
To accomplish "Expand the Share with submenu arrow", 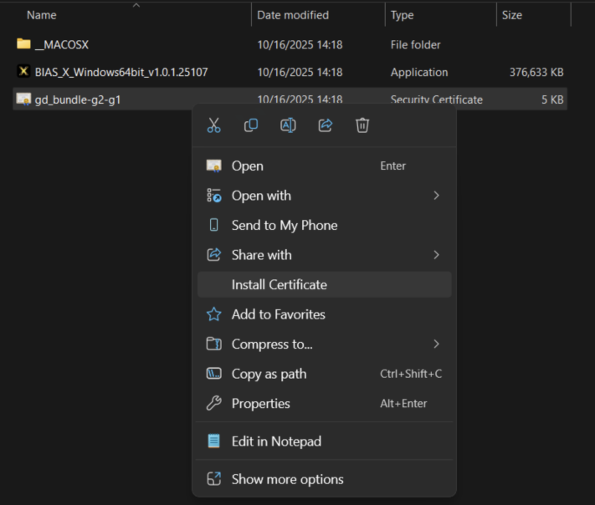I will (x=436, y=255).
